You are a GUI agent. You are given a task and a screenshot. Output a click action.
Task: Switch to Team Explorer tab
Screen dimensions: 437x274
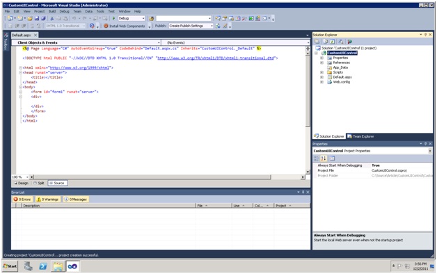tap(360, 136)
